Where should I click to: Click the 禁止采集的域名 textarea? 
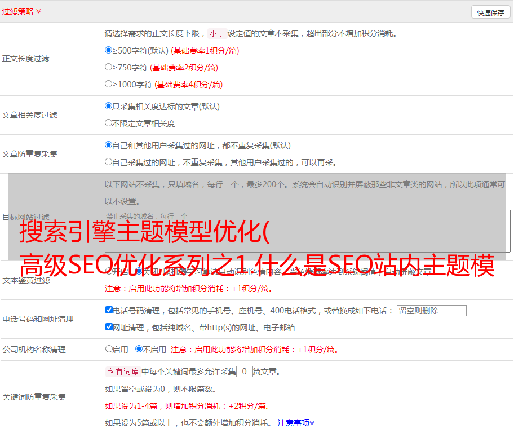pyautogui.click(x=307, y=231)
